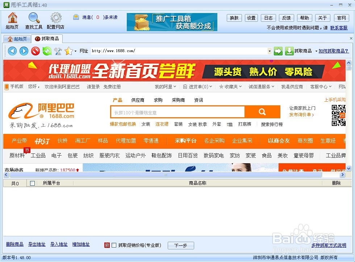Click the 换肤 button
This screenshot has width=355, height=262.
point(234,18)
